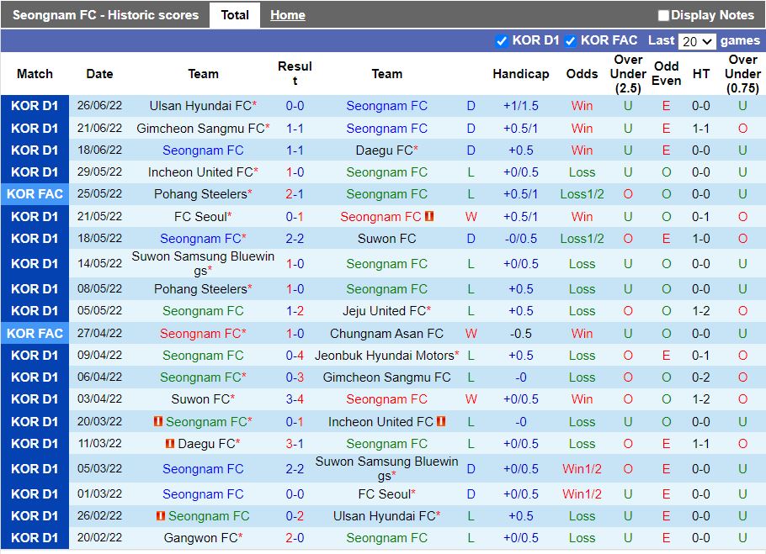Screen dimensions: 766x554
Task: Click the red indicator icon next to Seongnam FC on 20/03
Action: coord(158,421)
